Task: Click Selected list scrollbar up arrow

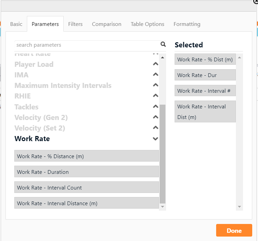Action: (239, 58)
